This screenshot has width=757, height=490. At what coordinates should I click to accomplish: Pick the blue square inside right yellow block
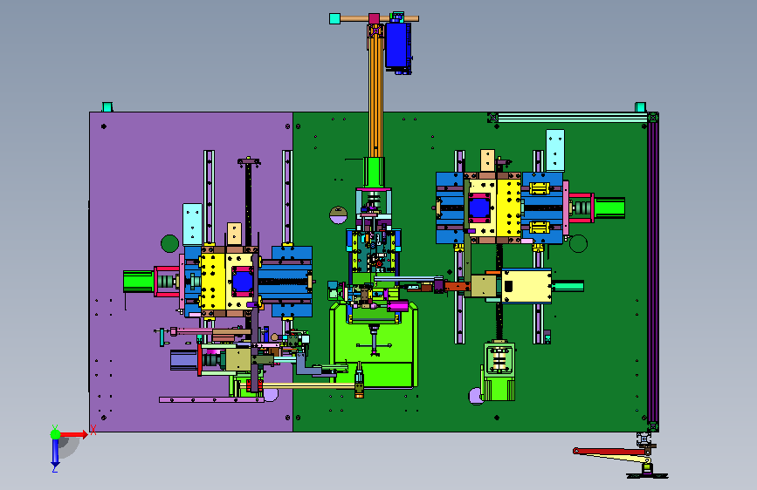479,208
